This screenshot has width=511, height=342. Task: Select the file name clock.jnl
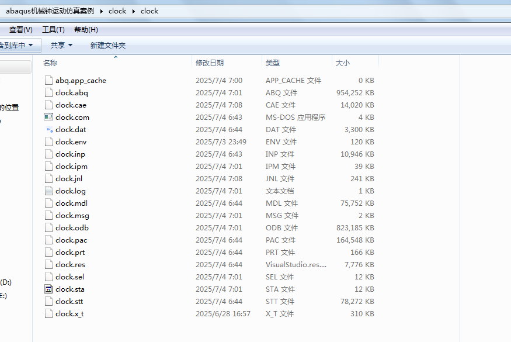tap(69, 179)
